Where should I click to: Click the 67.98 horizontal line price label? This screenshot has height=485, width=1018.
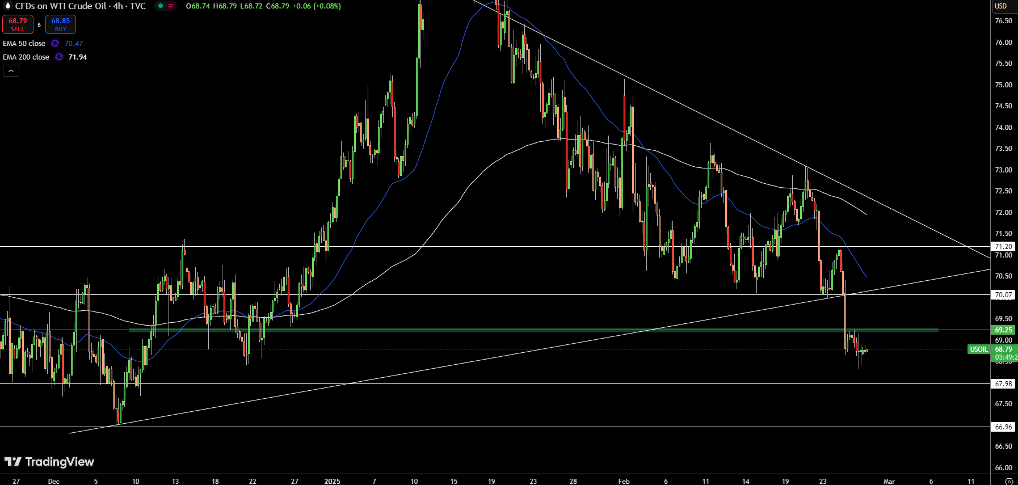pos(1003,383)
